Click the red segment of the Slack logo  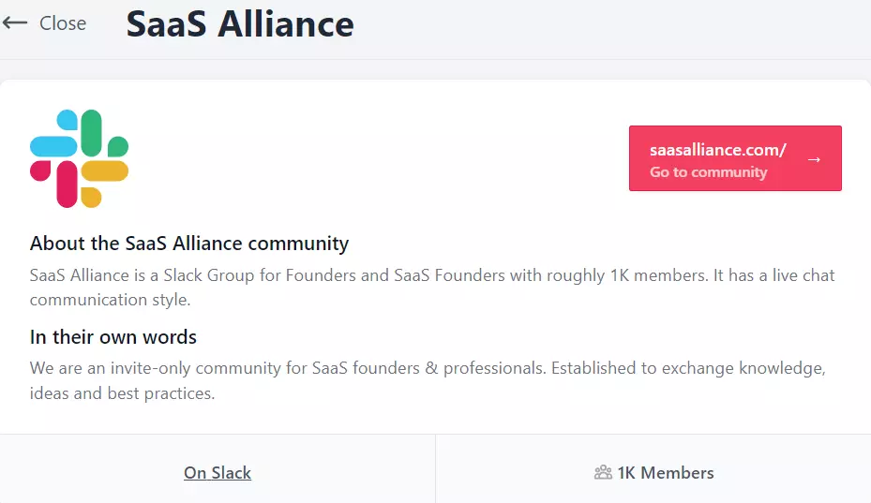pos(67,184)
